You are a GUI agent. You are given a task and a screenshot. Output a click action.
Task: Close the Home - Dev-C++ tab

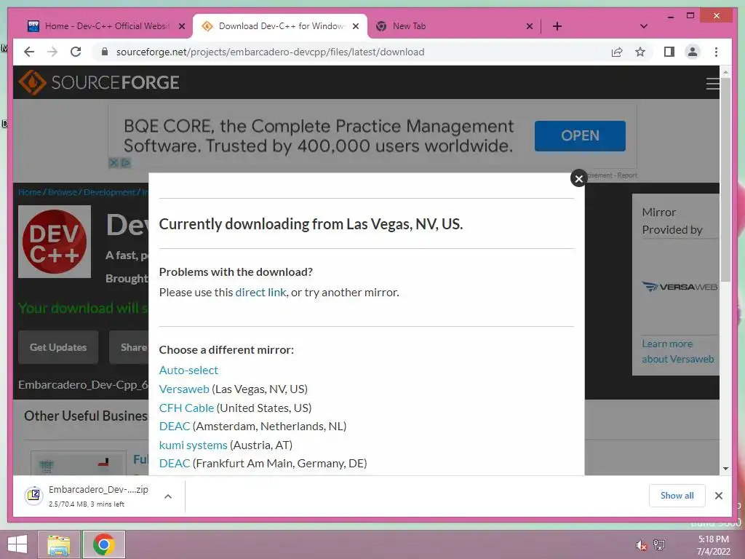[x=182, y=26]
